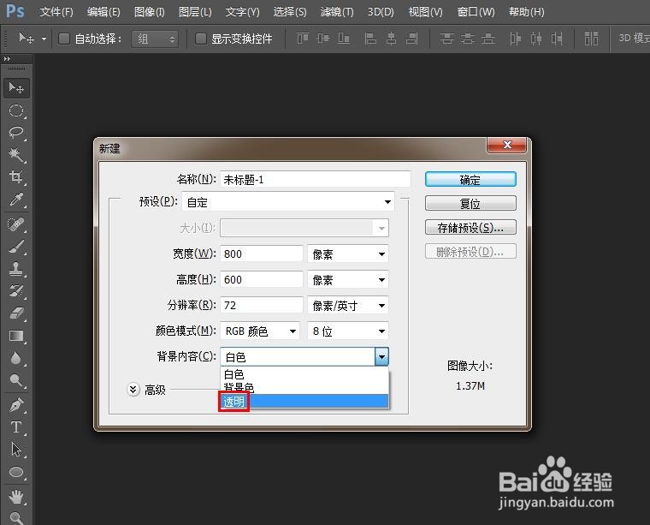
Task: Select the Blur tool
Action: click(x=16, y=358)
